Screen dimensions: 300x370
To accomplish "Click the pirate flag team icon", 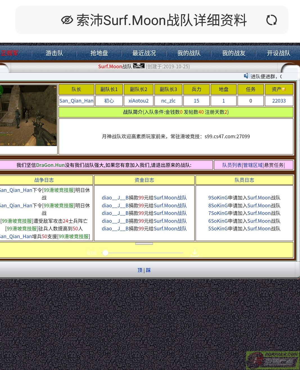I will point(139,66).
